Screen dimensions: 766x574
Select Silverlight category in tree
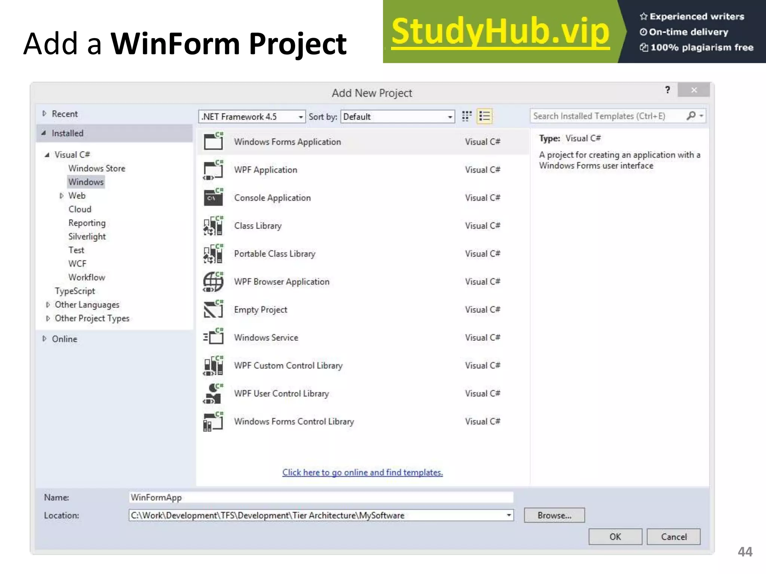pyautogui.click(x=87, y=237)
